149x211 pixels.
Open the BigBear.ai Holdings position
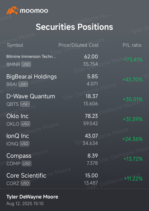pos(74,80)
